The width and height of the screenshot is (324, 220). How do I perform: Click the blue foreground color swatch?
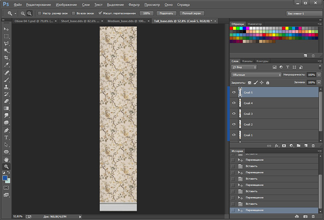point(5,178)
